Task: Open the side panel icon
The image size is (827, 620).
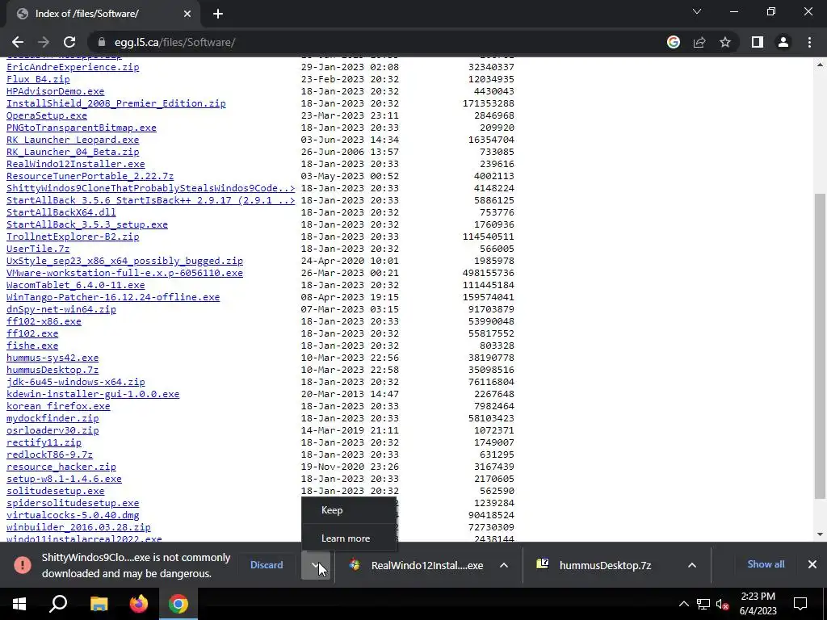Action: coord(758,42)
